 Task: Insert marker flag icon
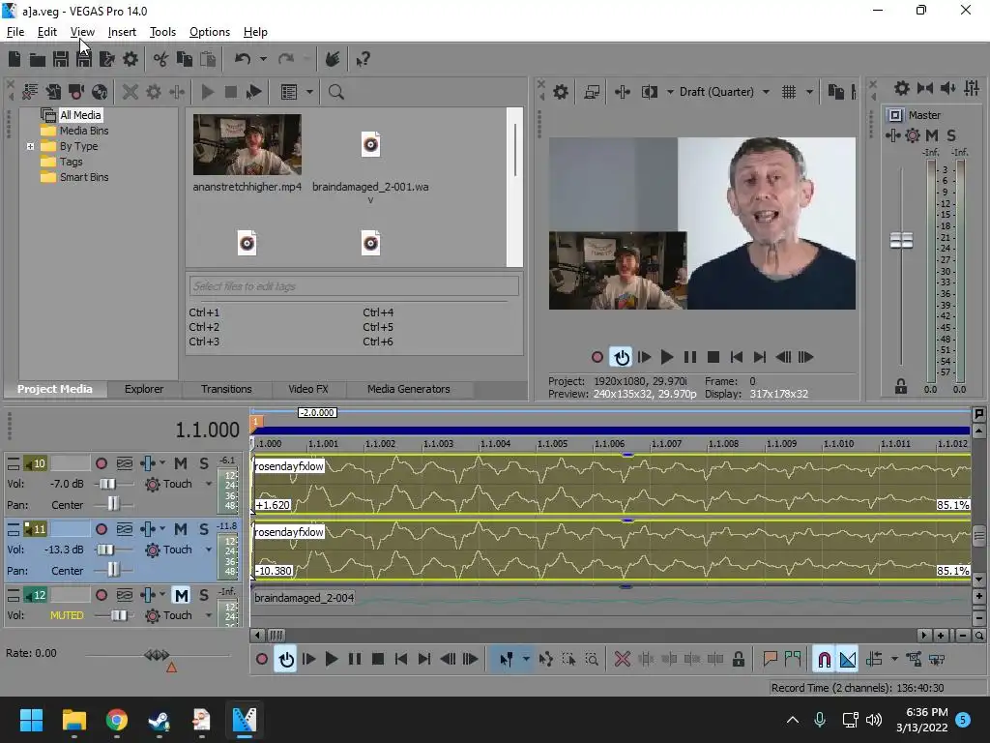pyautogui.click(x=770, y=660)
